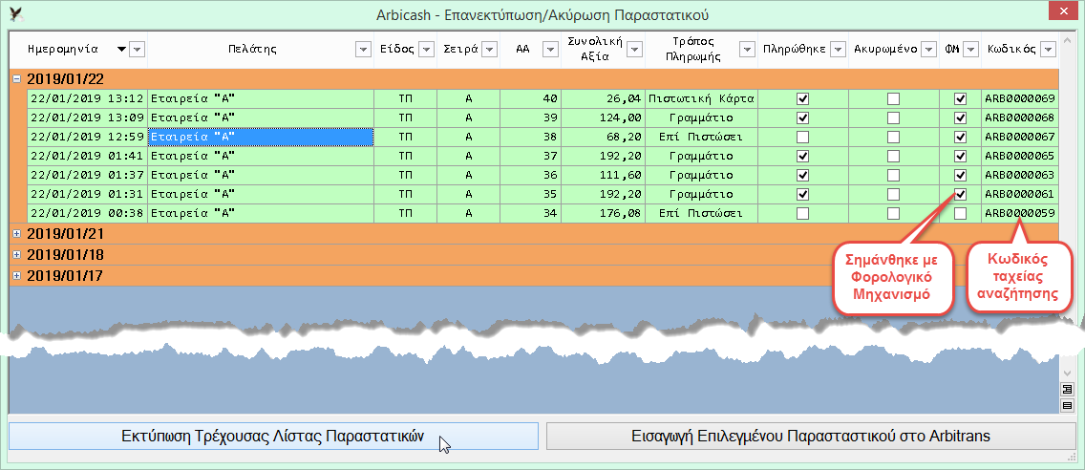Toggle Ακυρωμένο checkbox for receipt AA 35

894,195
